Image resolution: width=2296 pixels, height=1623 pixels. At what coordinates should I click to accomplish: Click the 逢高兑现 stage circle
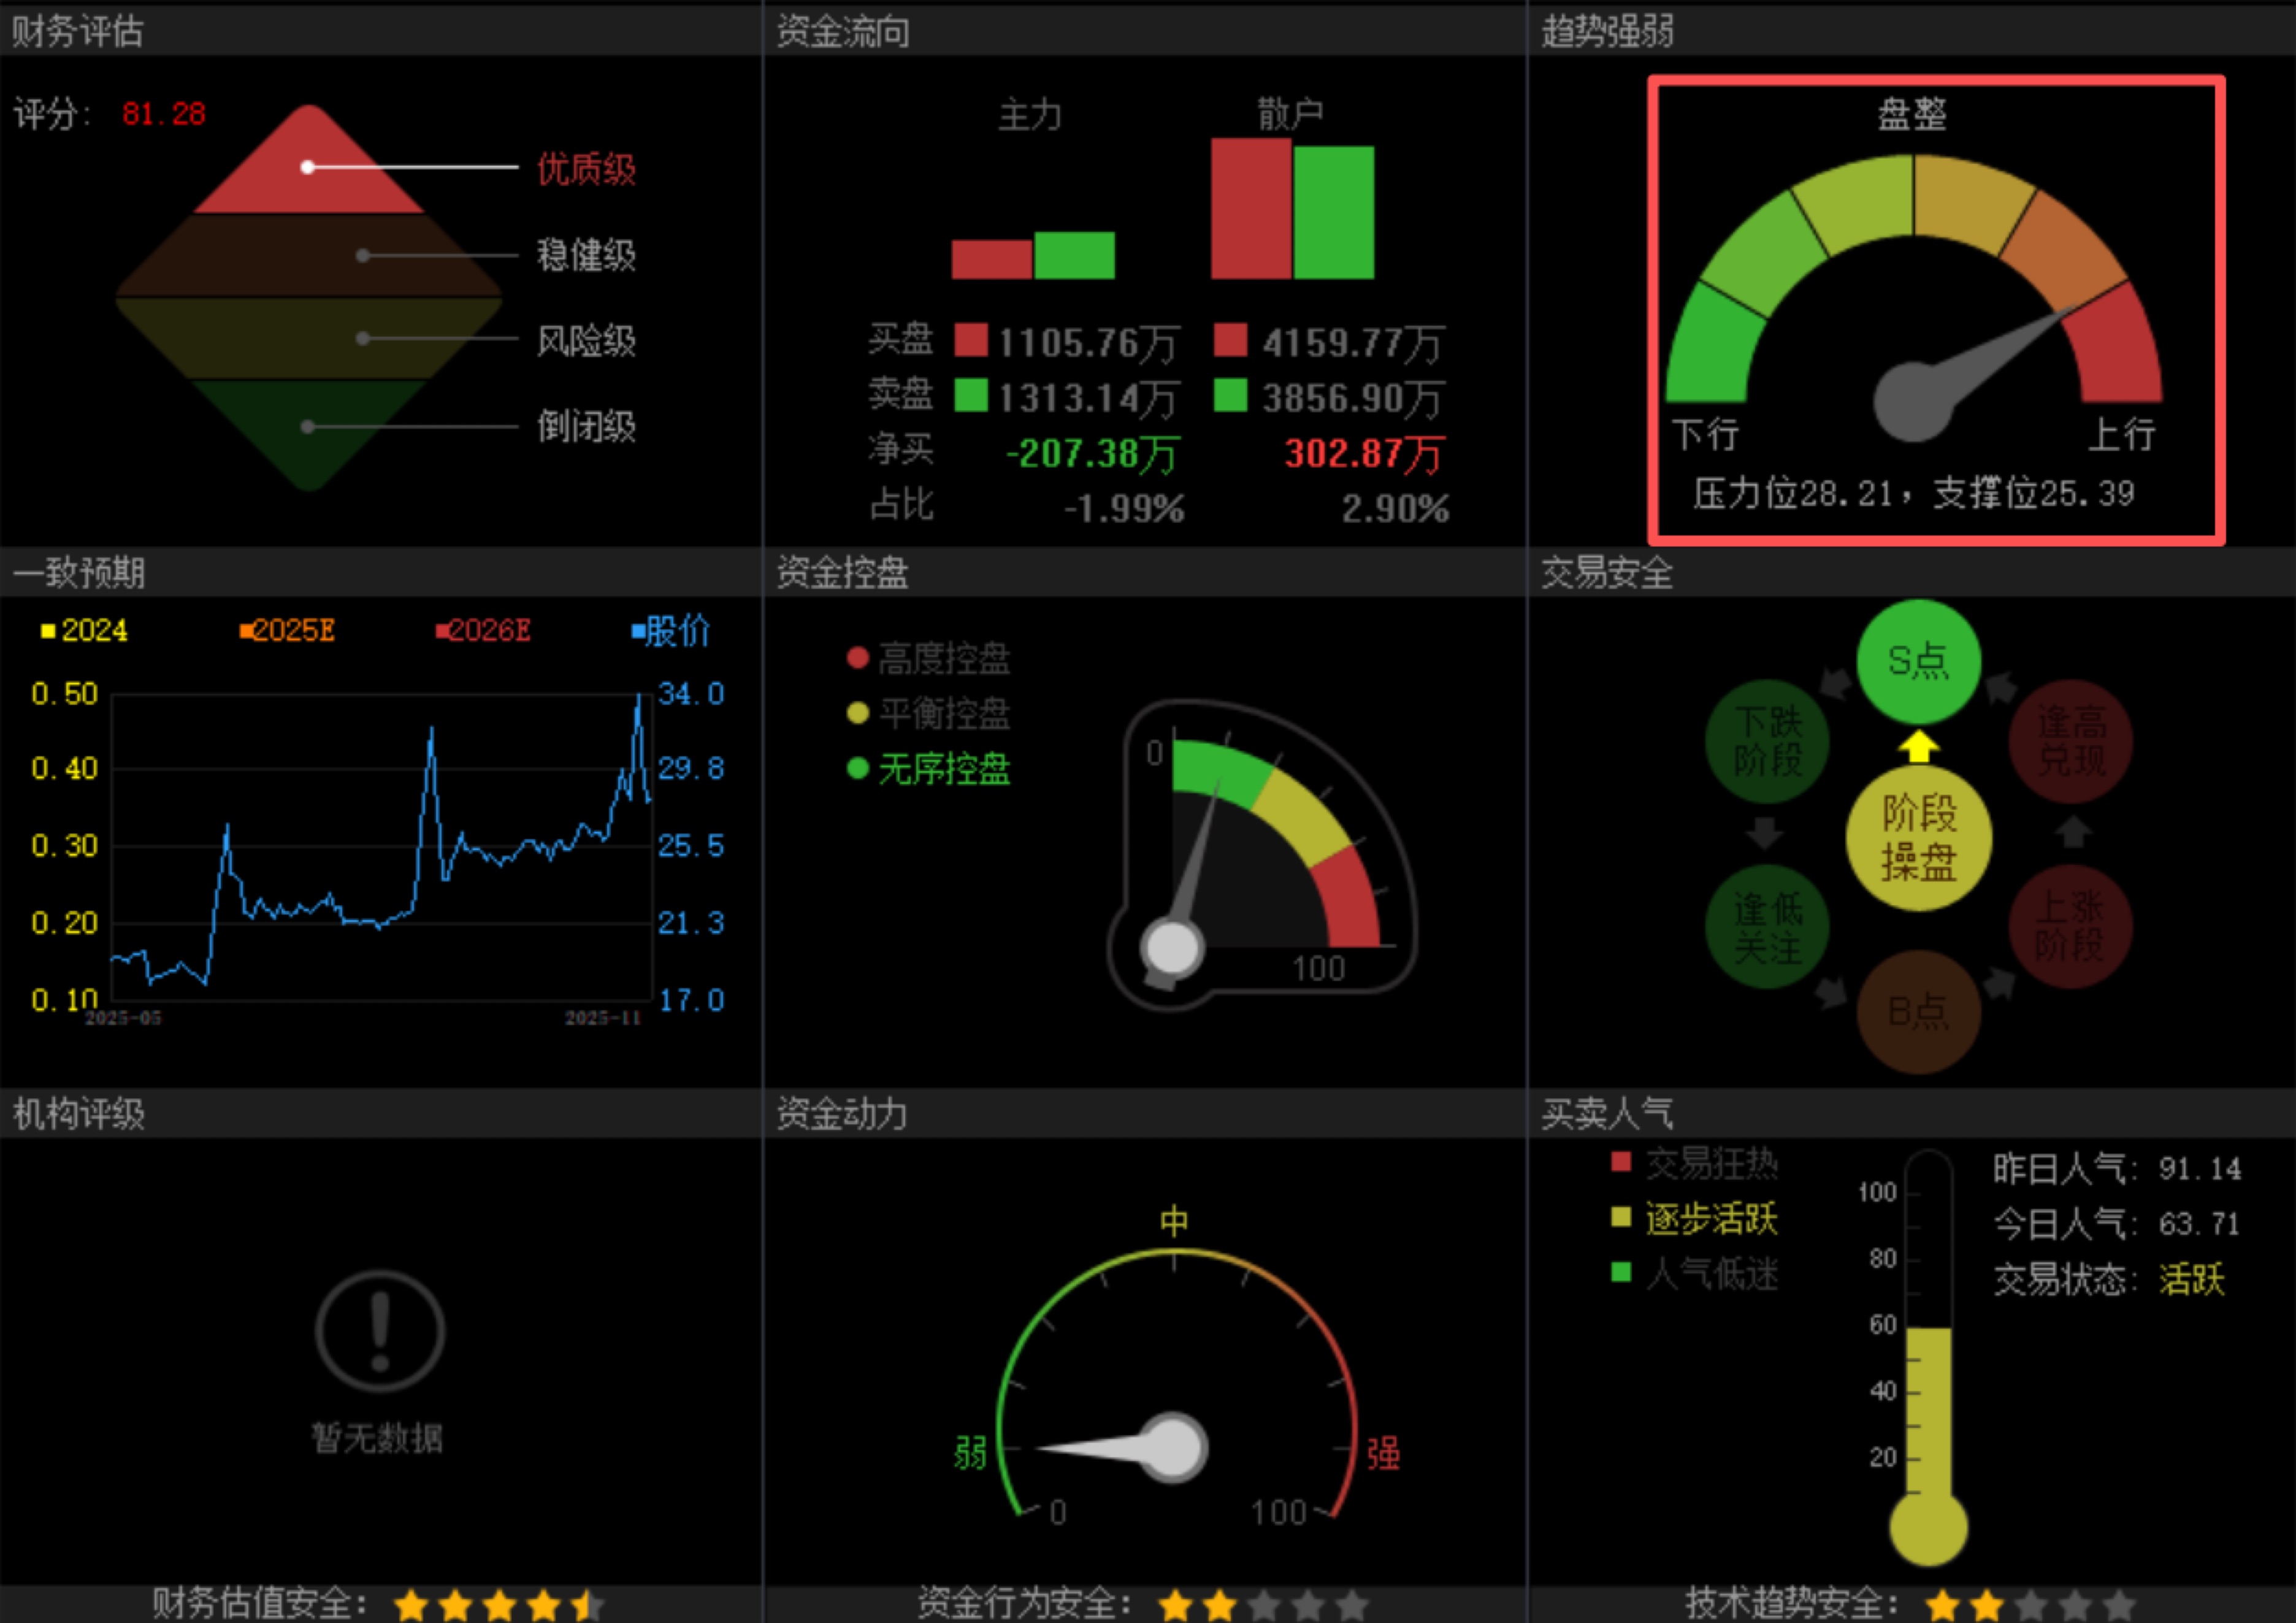(x=2070, y=741)
